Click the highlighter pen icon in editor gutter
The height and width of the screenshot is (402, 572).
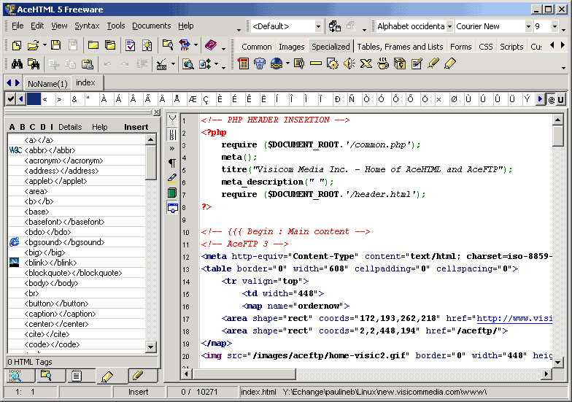tap(172, 178)
